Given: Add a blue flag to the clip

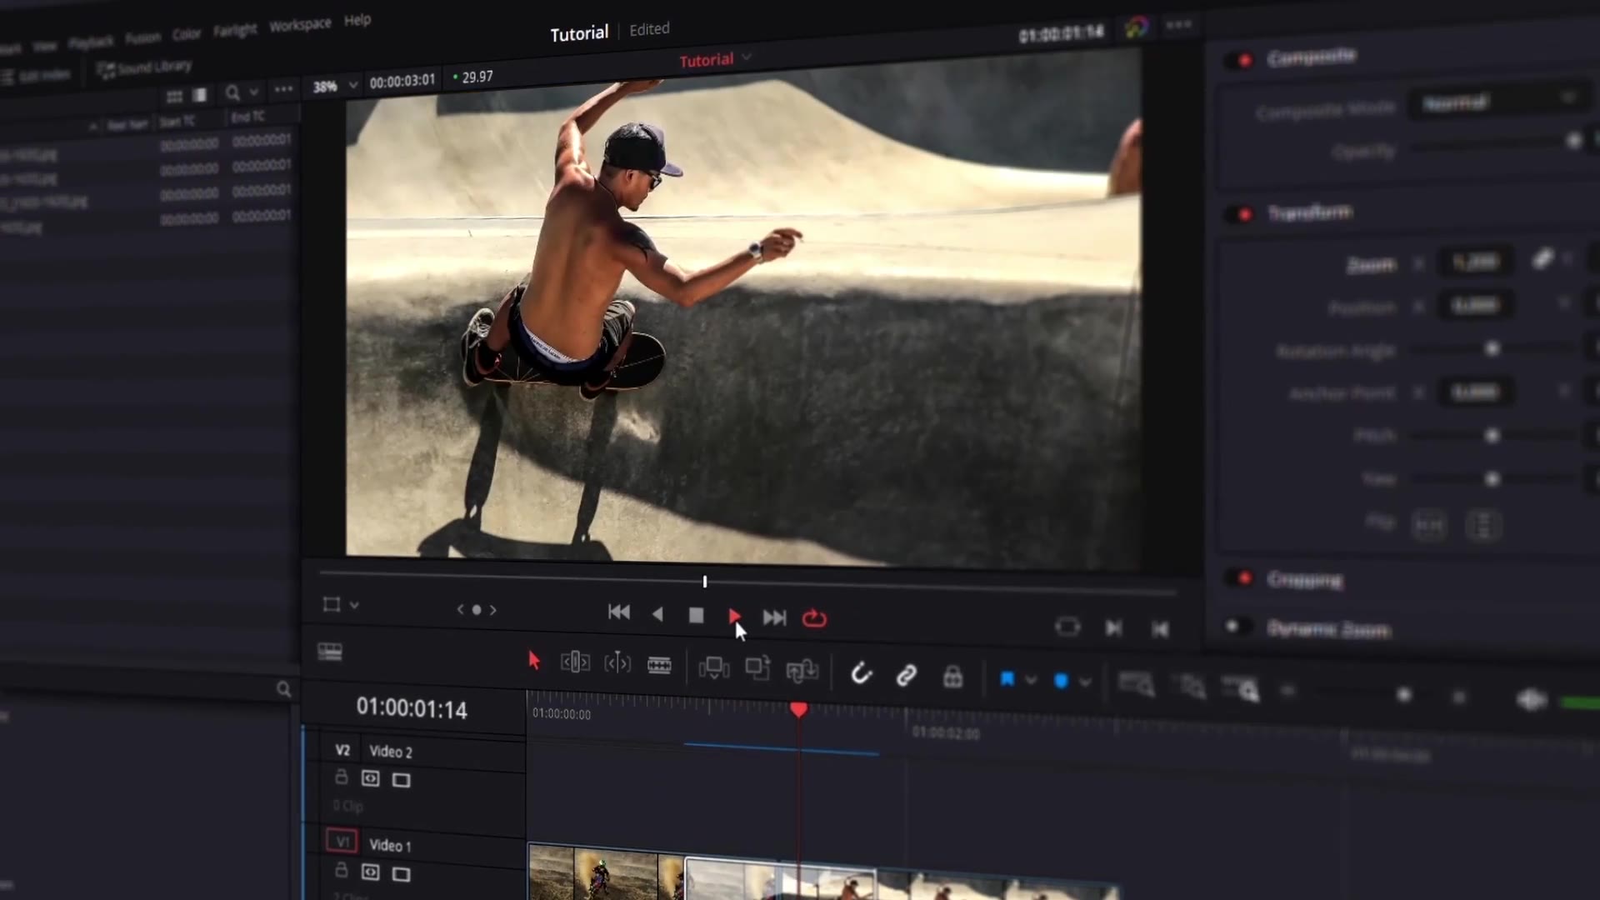Looking at the screenshot, I should (1007, 678).
